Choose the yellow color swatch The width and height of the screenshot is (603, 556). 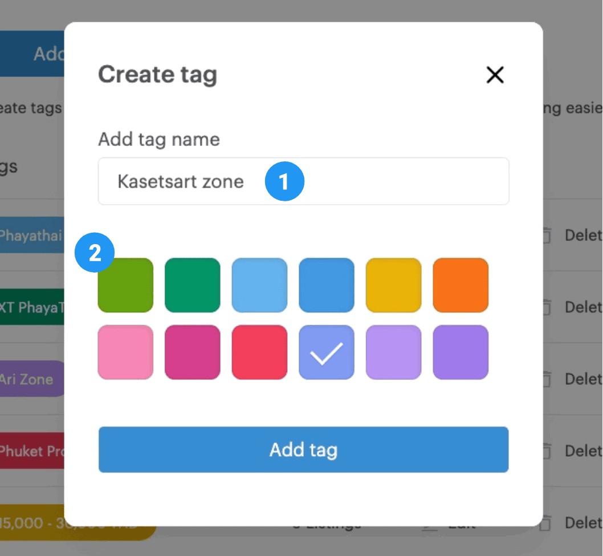(393, 285)
